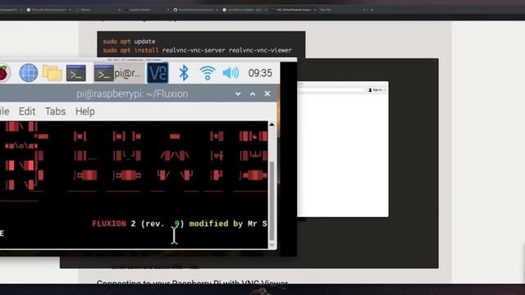Open the speaker volume control
Screen dimensions: 525x295
[x=231, y=73]
